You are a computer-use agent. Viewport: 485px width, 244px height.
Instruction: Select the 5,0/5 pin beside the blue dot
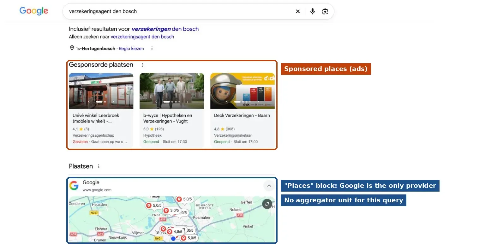tap(189, 238)
